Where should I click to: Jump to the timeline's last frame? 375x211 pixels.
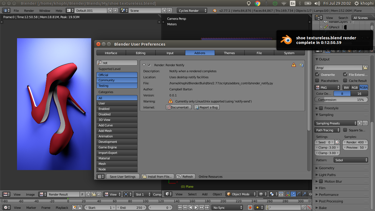click(207, 208)
